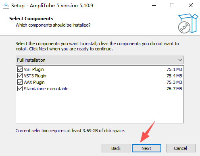Disable the Standalone executable checkbox
This screenshot has width=200, height=156.
pyautogui.click(x=20, y=89)
